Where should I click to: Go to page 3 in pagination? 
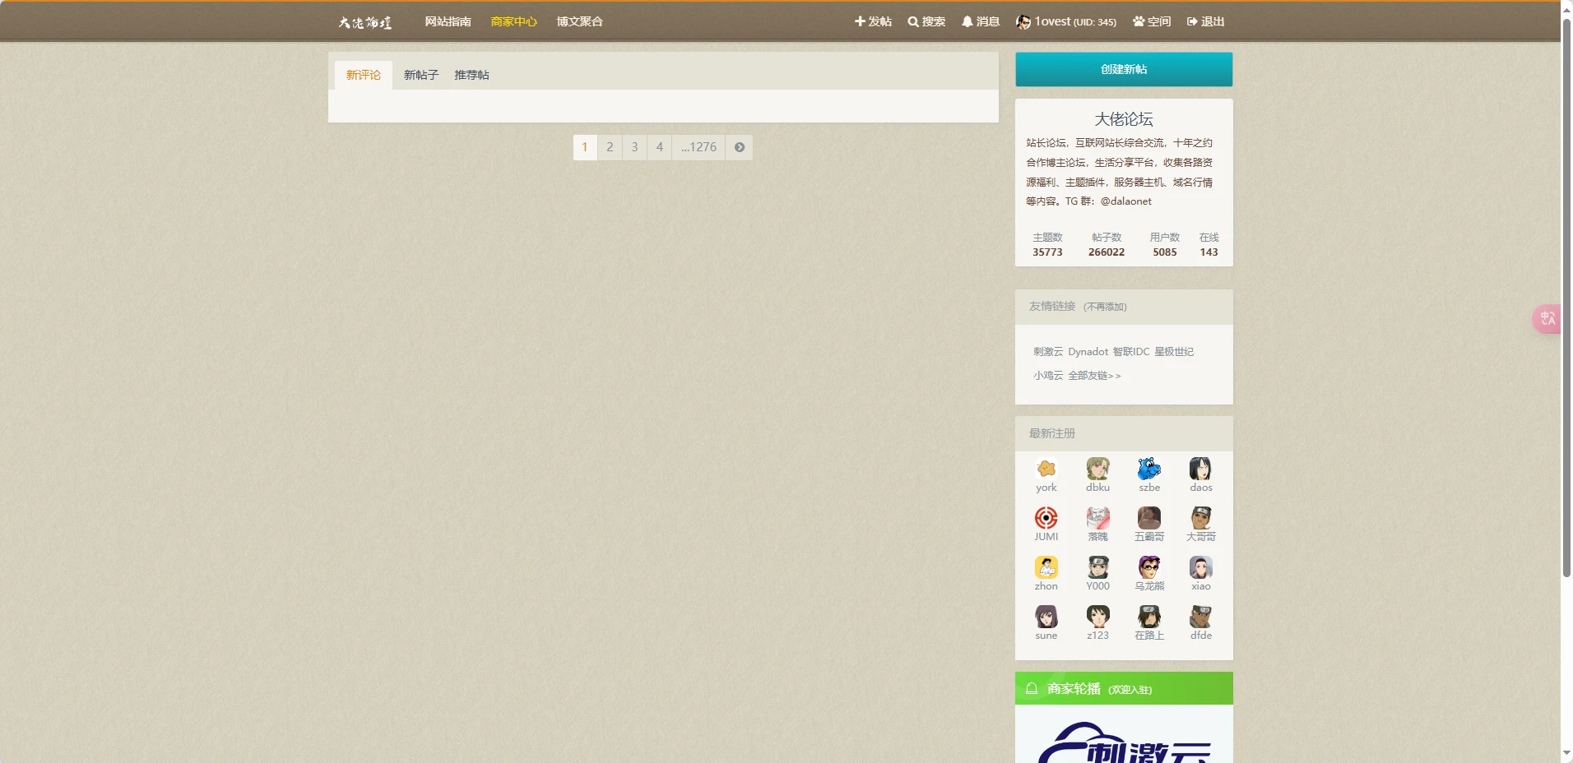(634, 147)
